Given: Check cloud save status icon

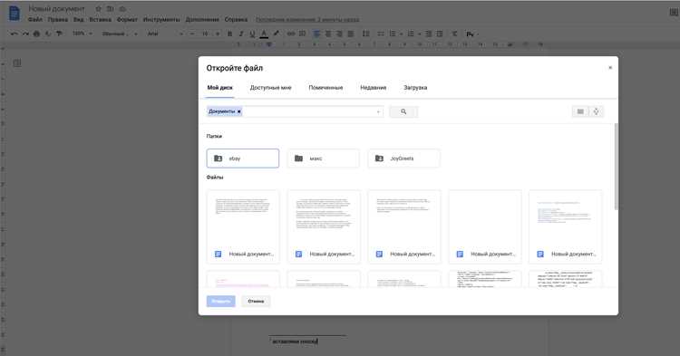Looking at the screenshot, I should click(x=122, y=9).
